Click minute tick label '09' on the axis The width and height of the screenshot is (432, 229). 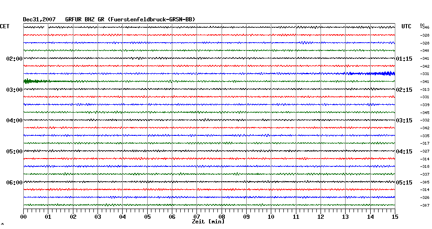pos(247,217)
